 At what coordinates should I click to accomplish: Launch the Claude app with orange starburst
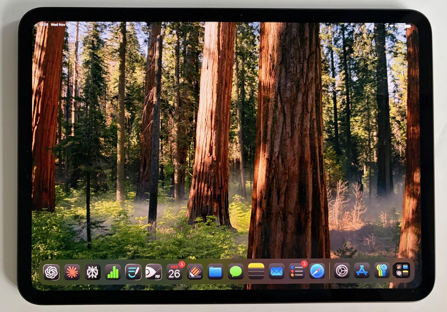click(72, 272)
